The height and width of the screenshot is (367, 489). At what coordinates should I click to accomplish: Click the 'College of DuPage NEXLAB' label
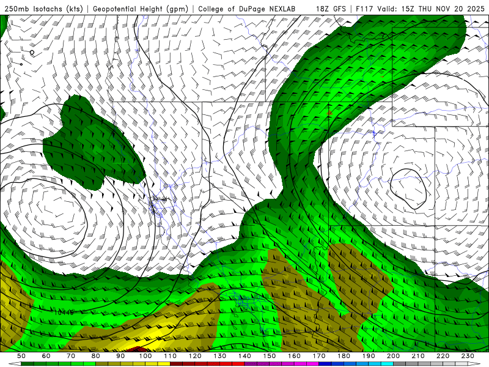(x=247, y=9)
